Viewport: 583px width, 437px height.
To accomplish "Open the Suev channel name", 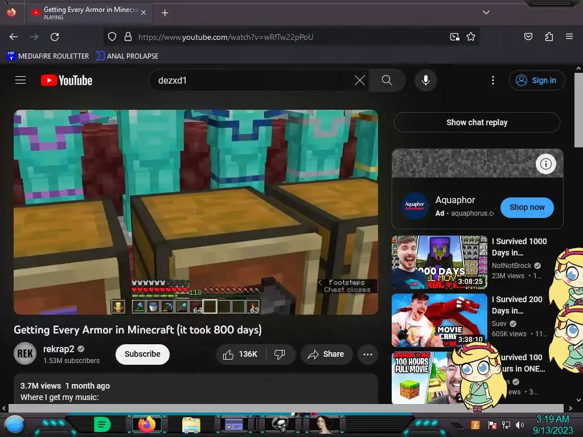I will [499, 323].
